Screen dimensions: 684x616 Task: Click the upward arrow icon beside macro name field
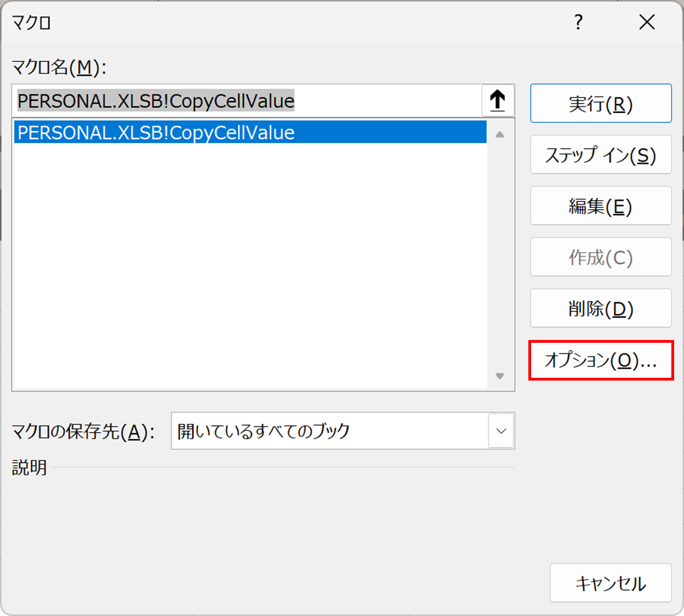(x=498, y=101)
